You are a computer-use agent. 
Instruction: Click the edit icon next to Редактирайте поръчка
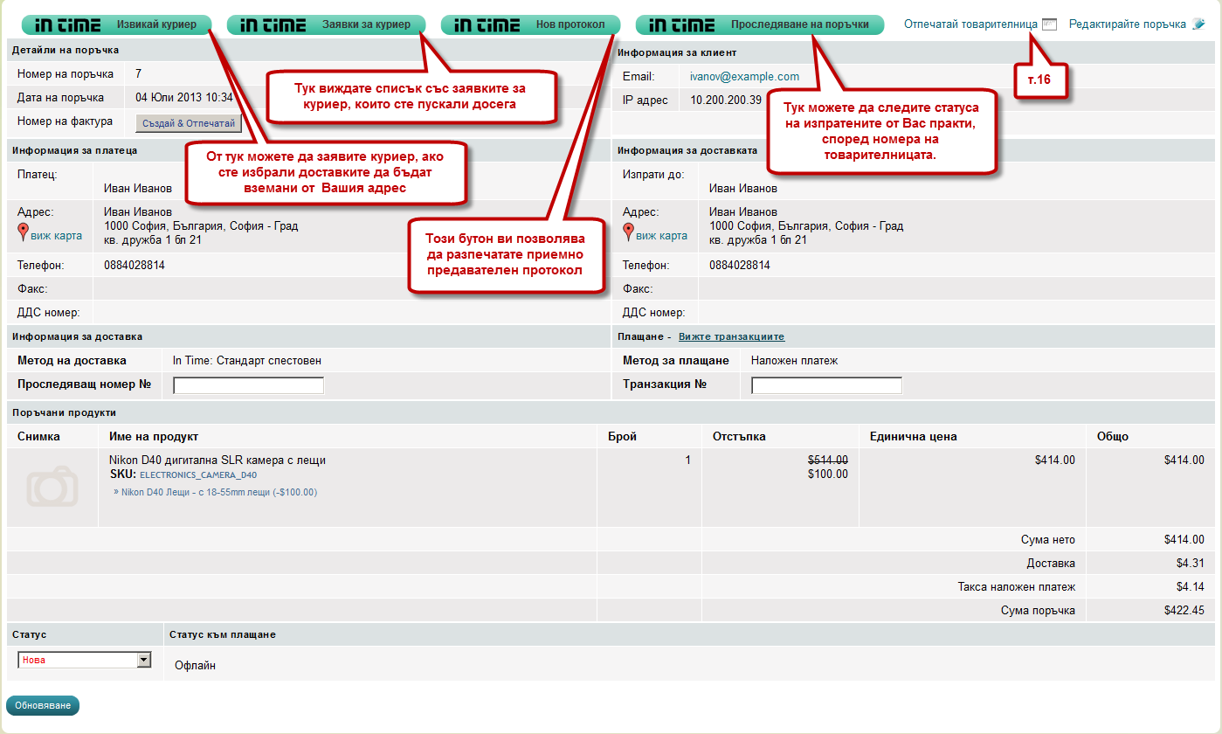coord(1198,24)
